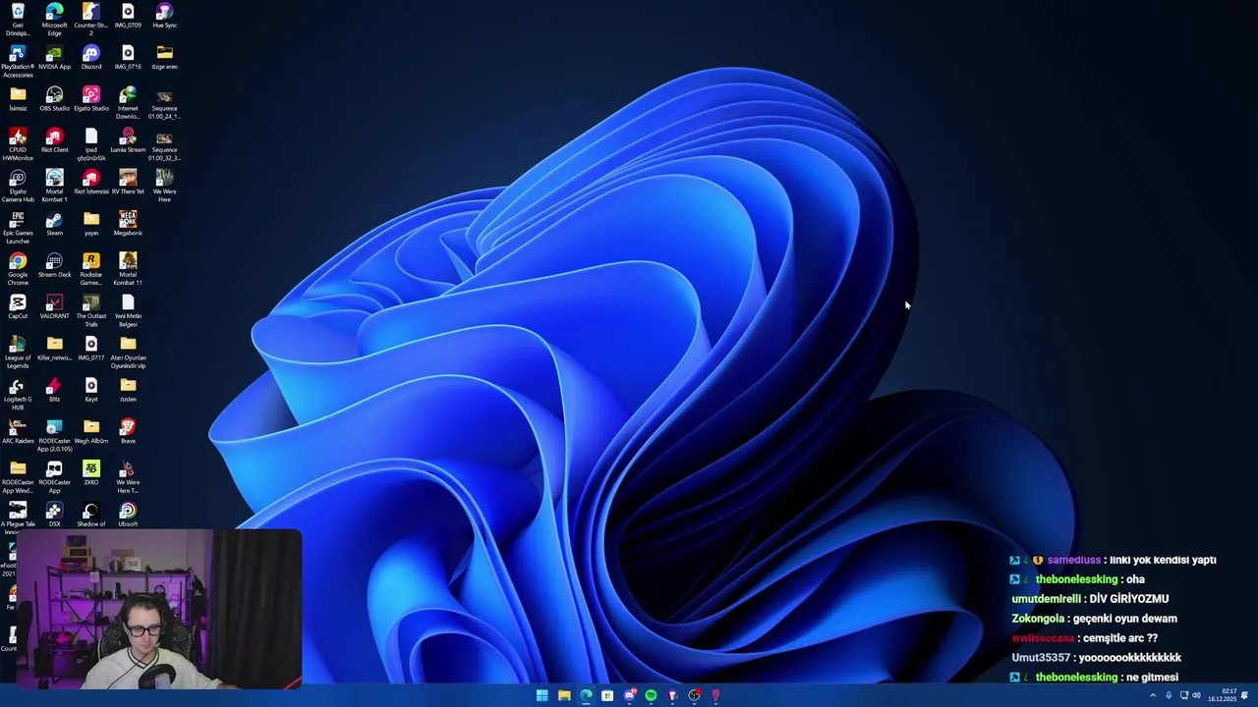Open Spotify from the taskbar
This screenshot has height=707, width=1258.
pyautogui.click(x=651, y=695)
